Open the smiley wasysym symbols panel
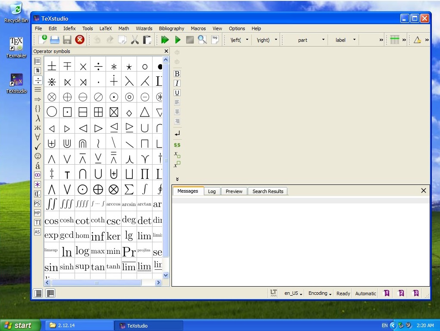This screenshot has height=331, width=440. coord(37,156)
